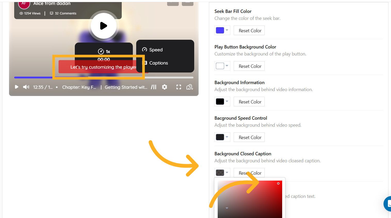Open Bacground Speed Control color dropdown
The height and width of the screenshot is (218, 391).
[x=222, y=137]
